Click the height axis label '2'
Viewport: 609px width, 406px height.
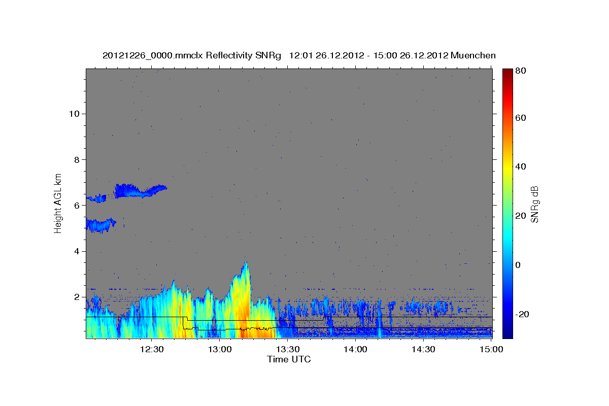pyautogui.click(x=77, y=297)
